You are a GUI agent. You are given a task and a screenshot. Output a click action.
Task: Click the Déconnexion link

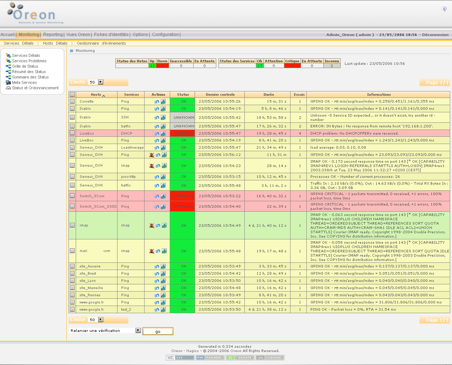pyautogui.click(x=435, y=35)
